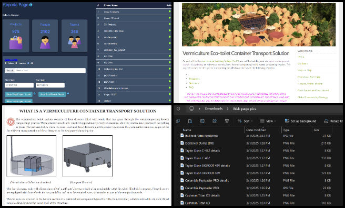Click the share icon in Explorer toolbar
The image size is (345, 208).
point(215,121)
